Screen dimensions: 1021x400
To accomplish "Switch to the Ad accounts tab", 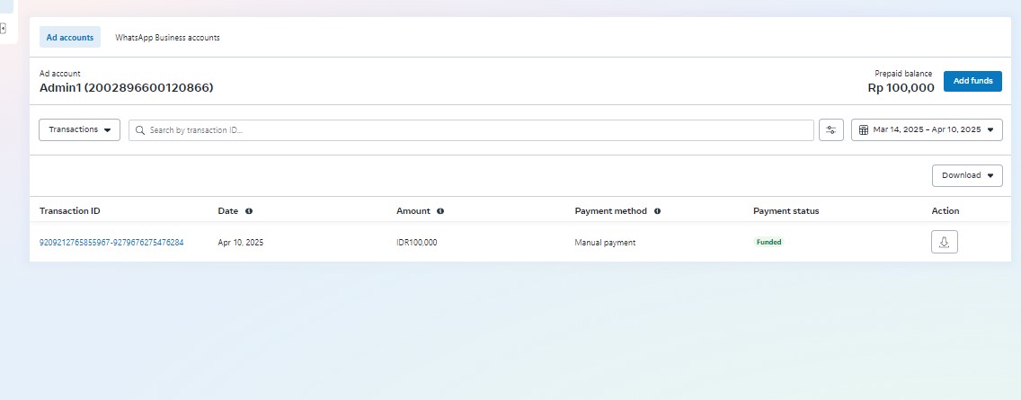I will [70, 38].
